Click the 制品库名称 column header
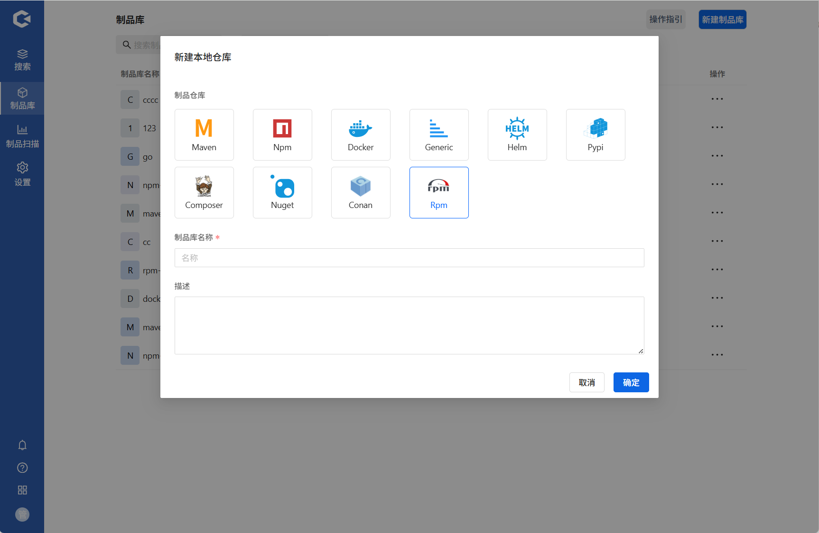819x533 pixels. (x=140, y=74)
